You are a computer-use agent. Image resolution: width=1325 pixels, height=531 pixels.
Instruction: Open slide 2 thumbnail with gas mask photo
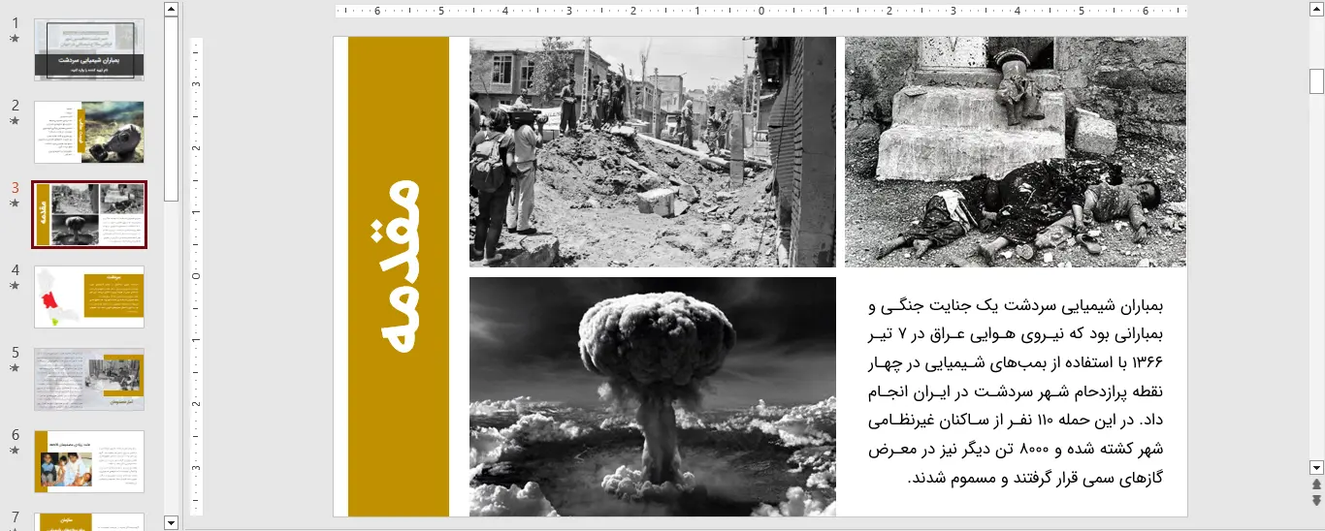(x=89, y=132)
